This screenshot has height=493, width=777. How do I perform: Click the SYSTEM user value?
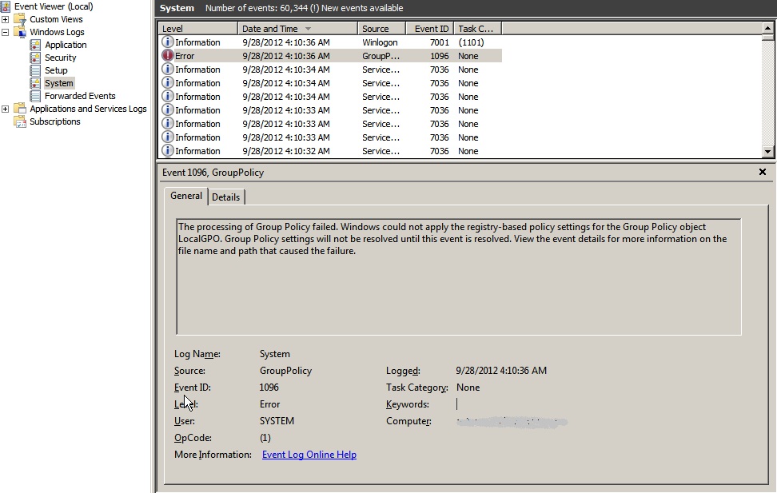tap(277, 420)
